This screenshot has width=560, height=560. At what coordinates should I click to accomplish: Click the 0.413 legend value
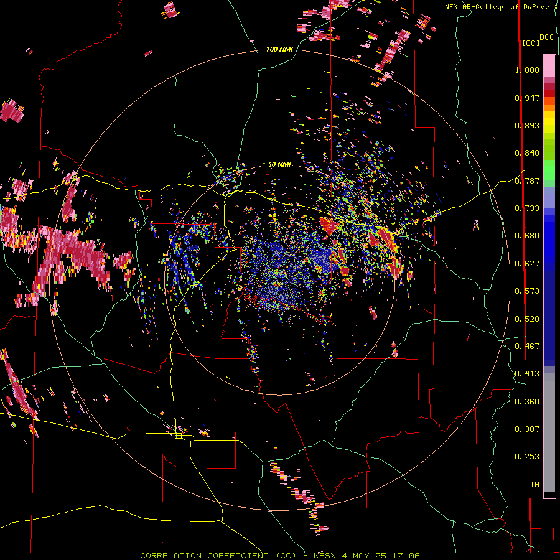[527, 374]
